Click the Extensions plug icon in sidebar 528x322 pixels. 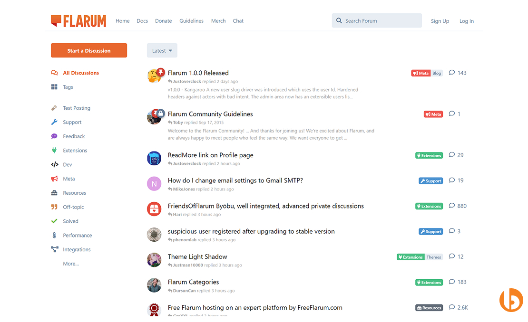54,150
